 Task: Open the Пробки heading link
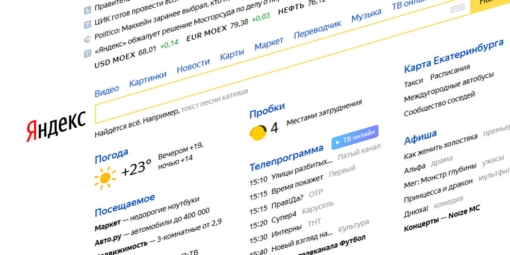coord(267,110)
